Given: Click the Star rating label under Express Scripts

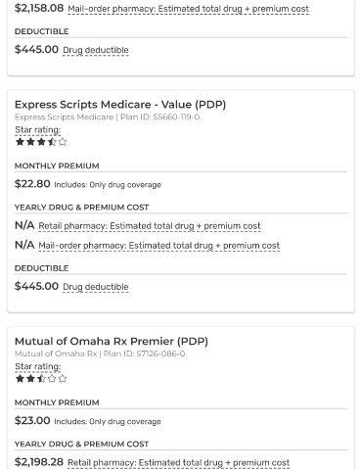Looking at the screenshot, I should click(38, 130).
